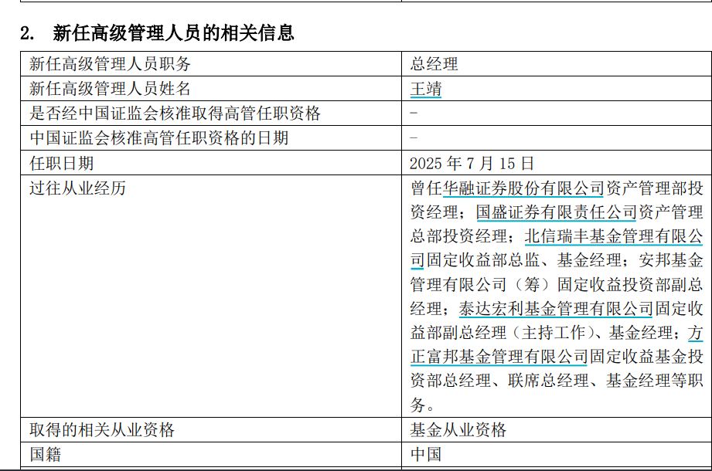
Task: Select the cell 取得的相关从业资格
Action: point(211,430)
